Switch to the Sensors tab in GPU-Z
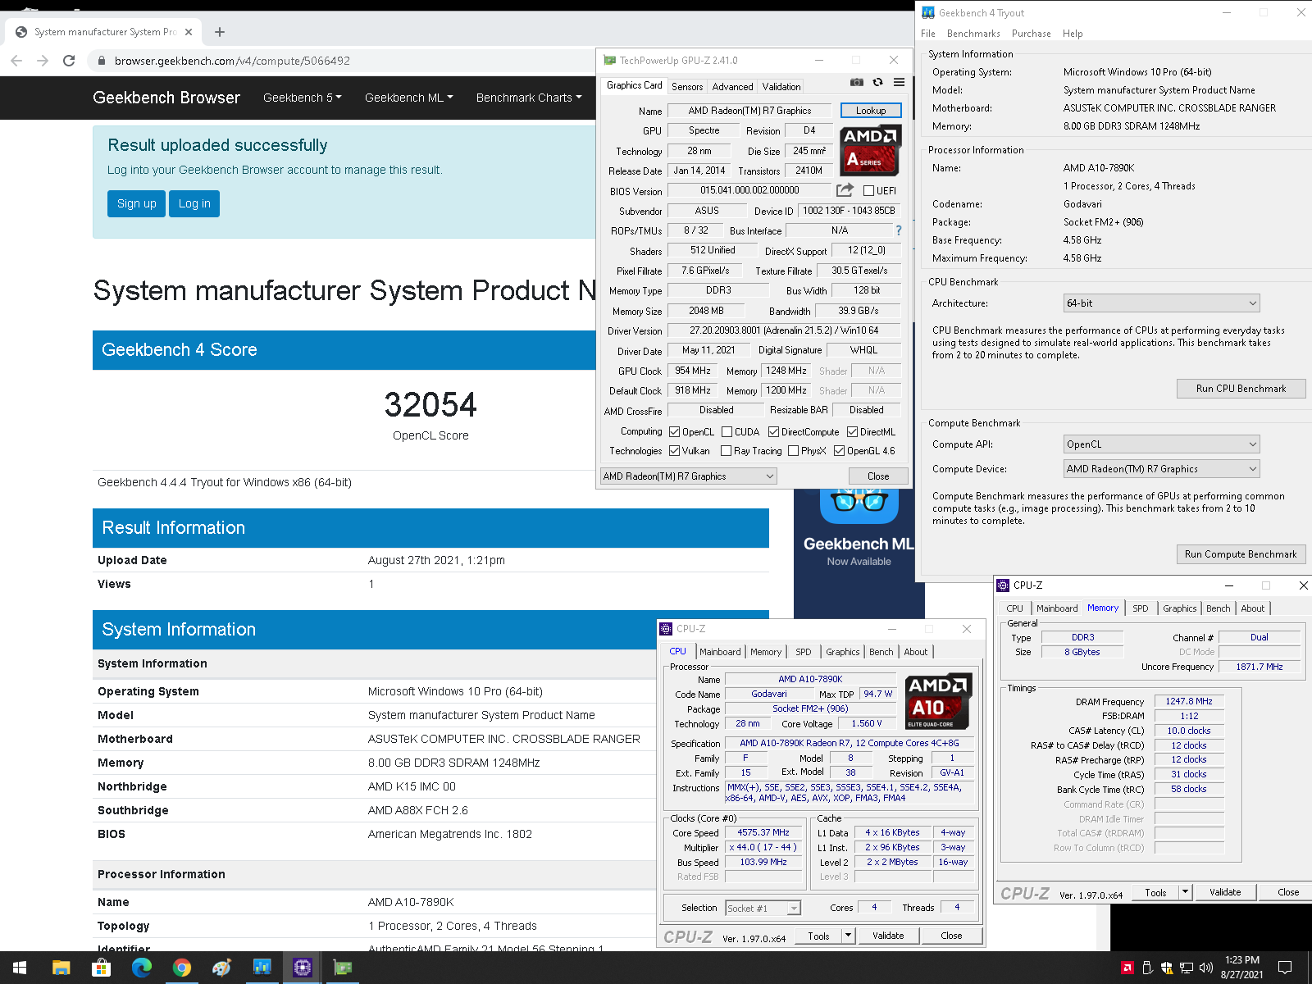Viewport: 1312px width, 984px height. (687, 87)
